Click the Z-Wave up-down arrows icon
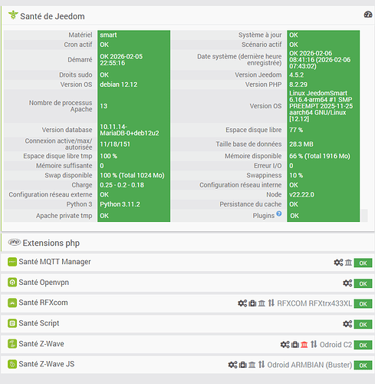 pos(314,344)
